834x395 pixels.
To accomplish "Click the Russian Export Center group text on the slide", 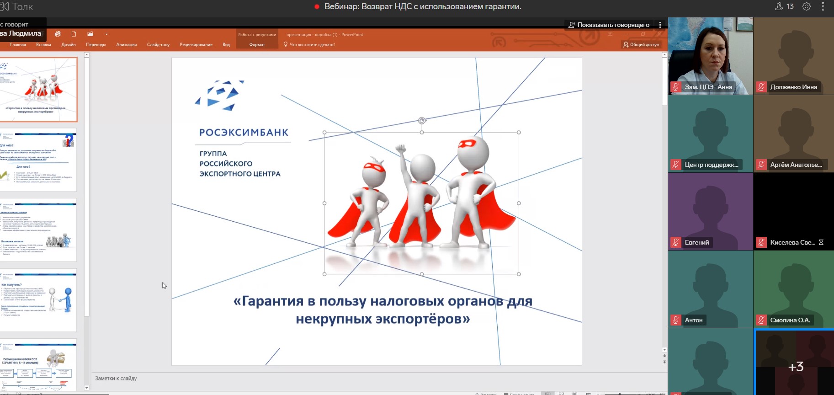I will (240, 164).
